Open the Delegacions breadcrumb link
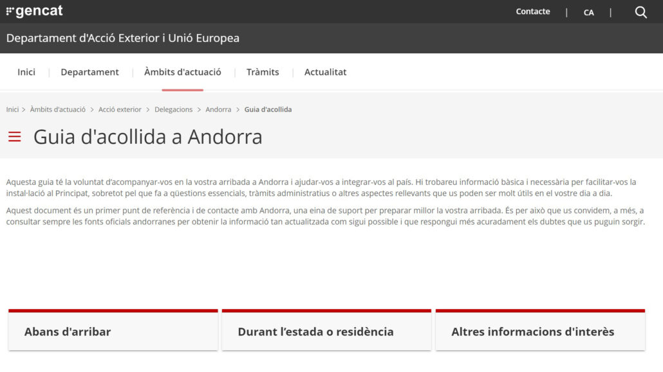663x372 pixels. click(x=173, y=109)
